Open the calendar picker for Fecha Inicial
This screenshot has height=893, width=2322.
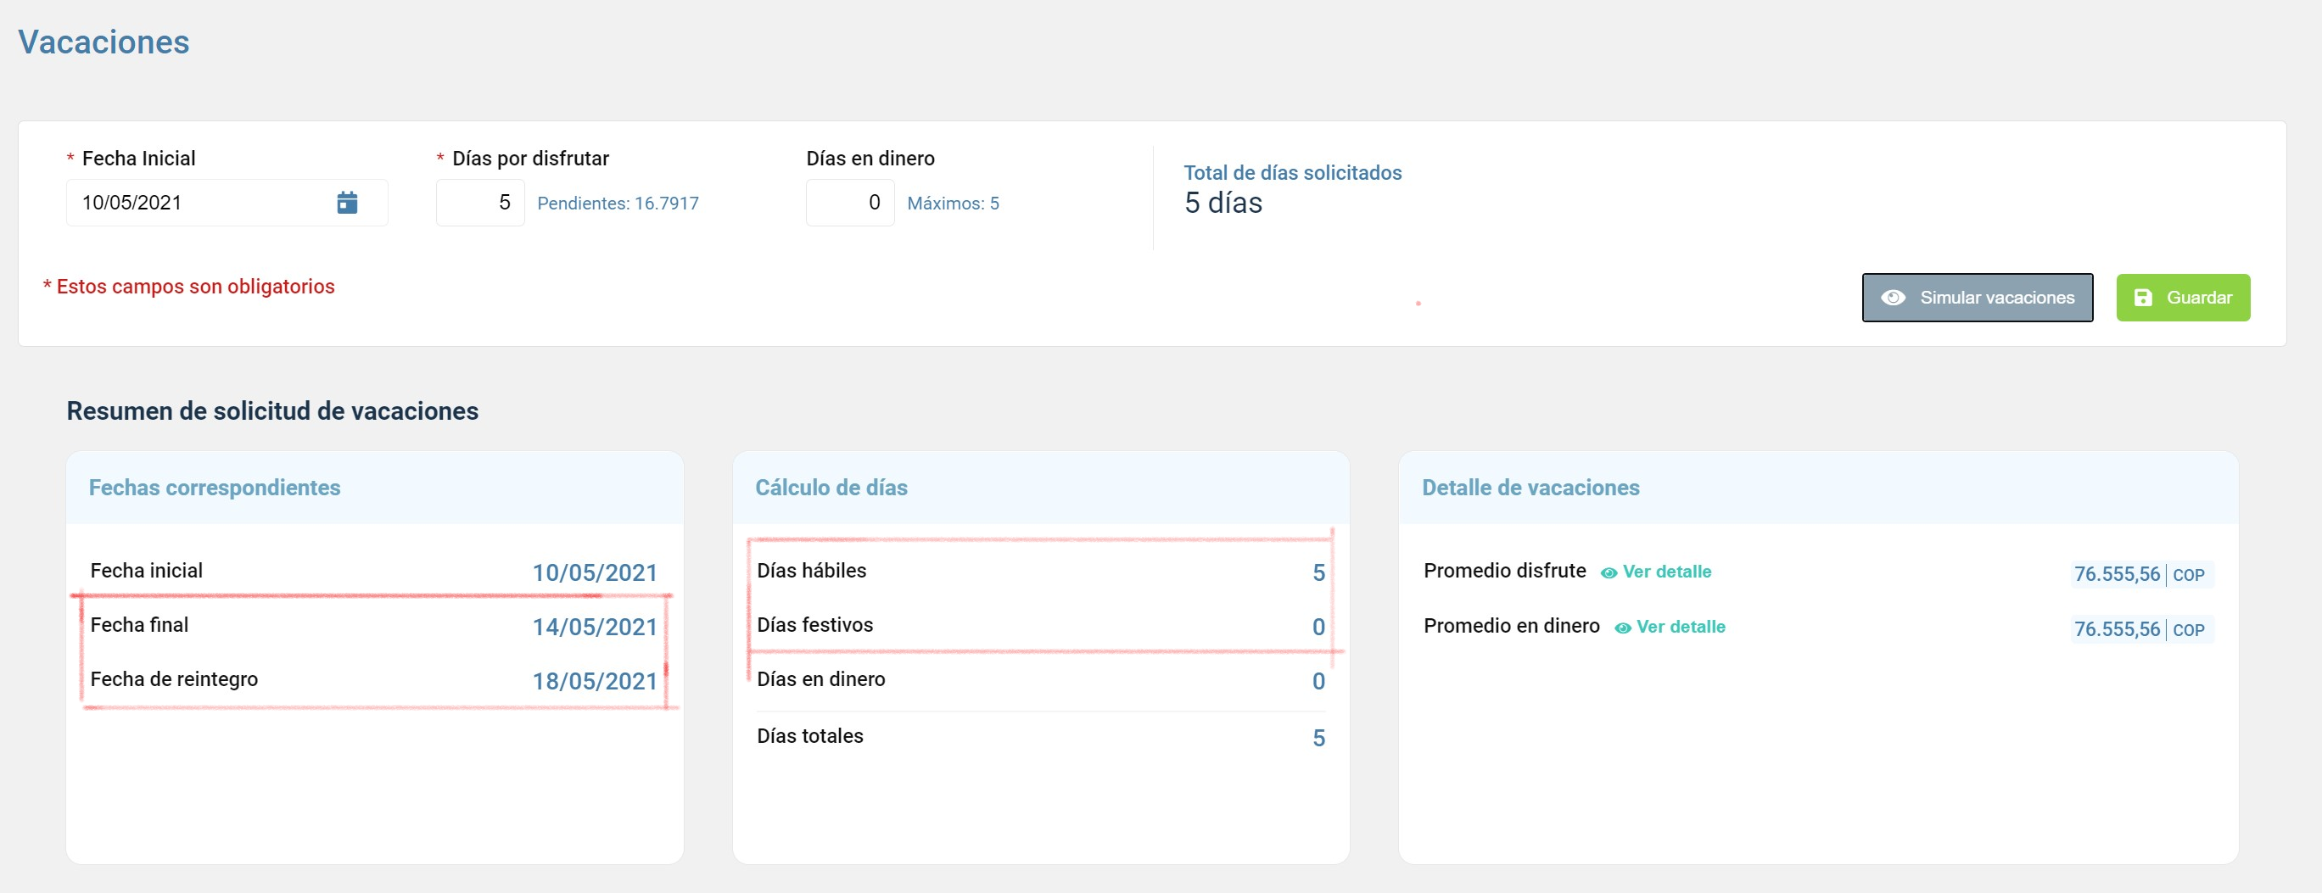coord(347,203)
